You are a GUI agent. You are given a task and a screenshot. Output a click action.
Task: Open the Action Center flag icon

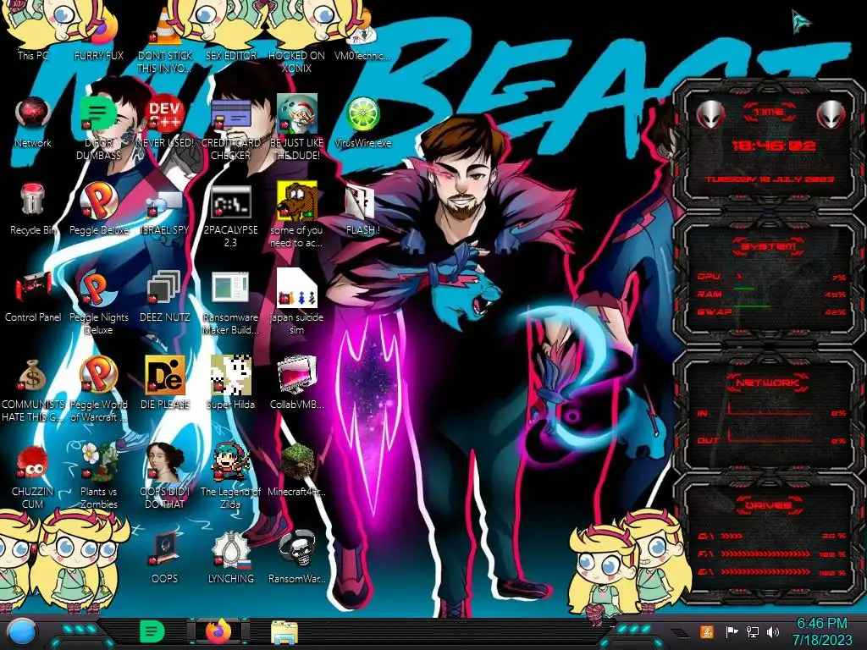732,631
